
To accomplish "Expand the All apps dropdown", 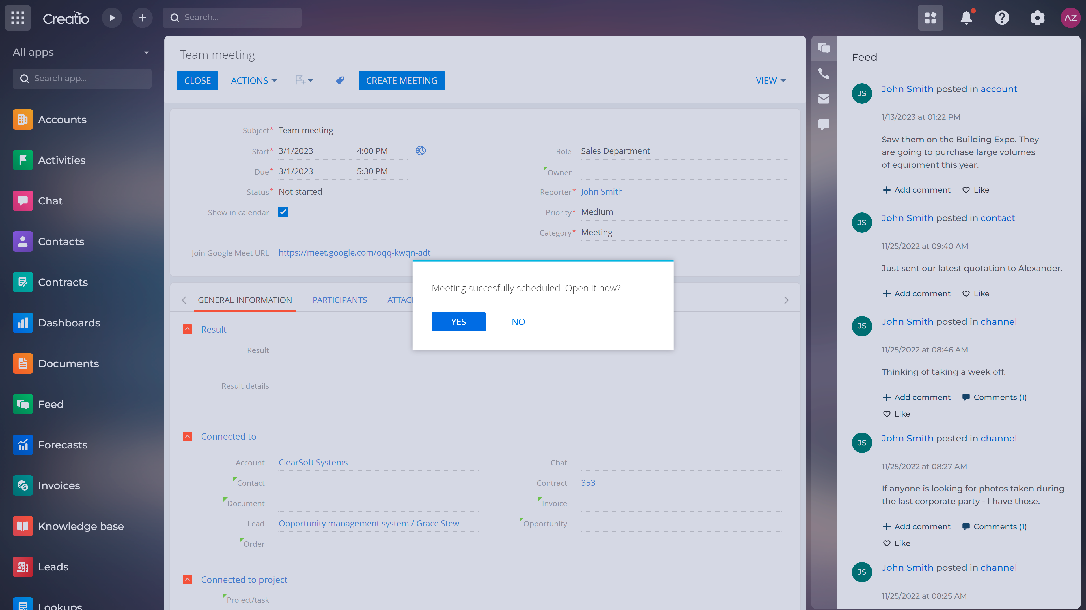I will [146, 53].
